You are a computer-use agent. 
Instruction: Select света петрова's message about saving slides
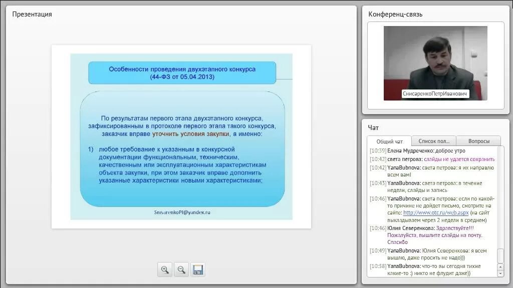click(x=432, y=159)
